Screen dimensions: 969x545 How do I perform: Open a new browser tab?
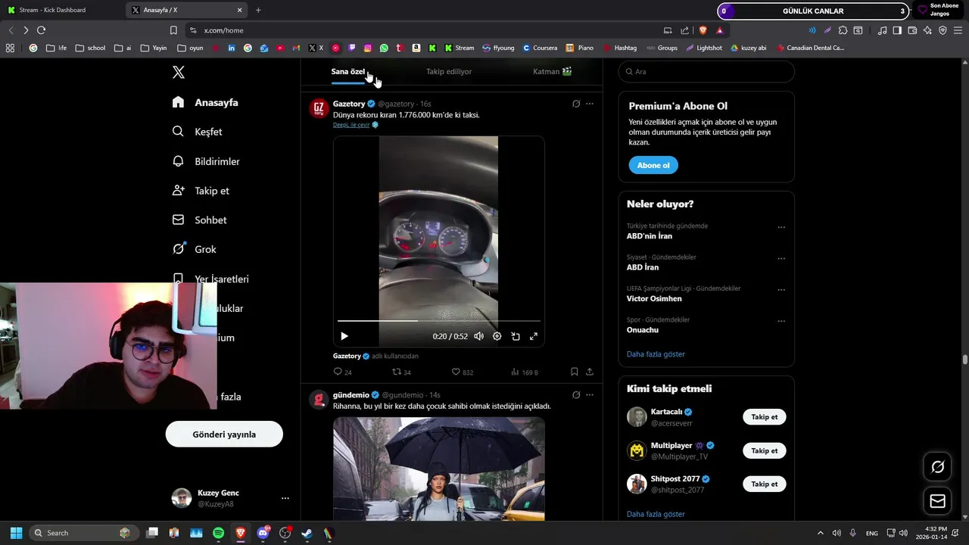[258, 10]
